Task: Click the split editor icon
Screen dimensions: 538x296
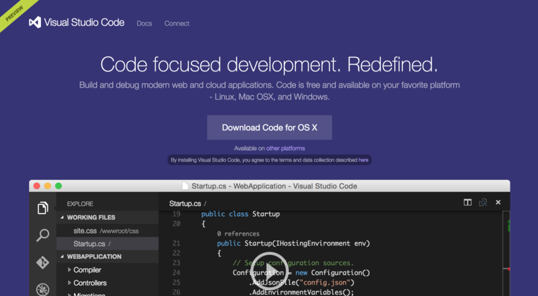Action: pos(467,202)
